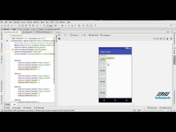
Task: Click the Back triangle in phone preview
Action: point(104,100)
